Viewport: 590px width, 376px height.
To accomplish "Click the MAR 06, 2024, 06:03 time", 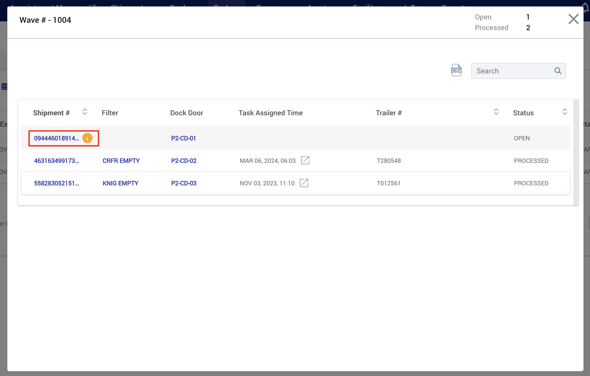I will [268, 161].
